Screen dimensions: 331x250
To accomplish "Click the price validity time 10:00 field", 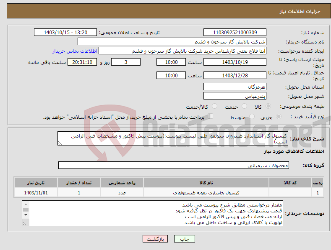I will tap(171, 75).
